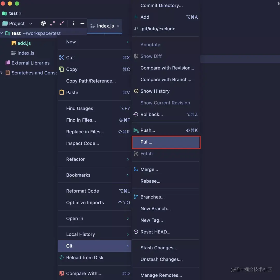This screenshot has height=280, width=280.
Task: Click Show Current Revision item
Action: pos(165,103)
